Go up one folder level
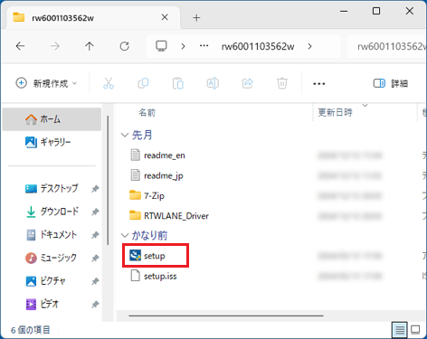The height and width of the screenshot is (339, 427). [90, 46]
